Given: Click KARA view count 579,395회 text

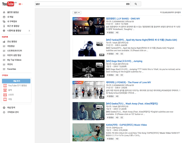Looking at the screenshot, I should (120, 130).
